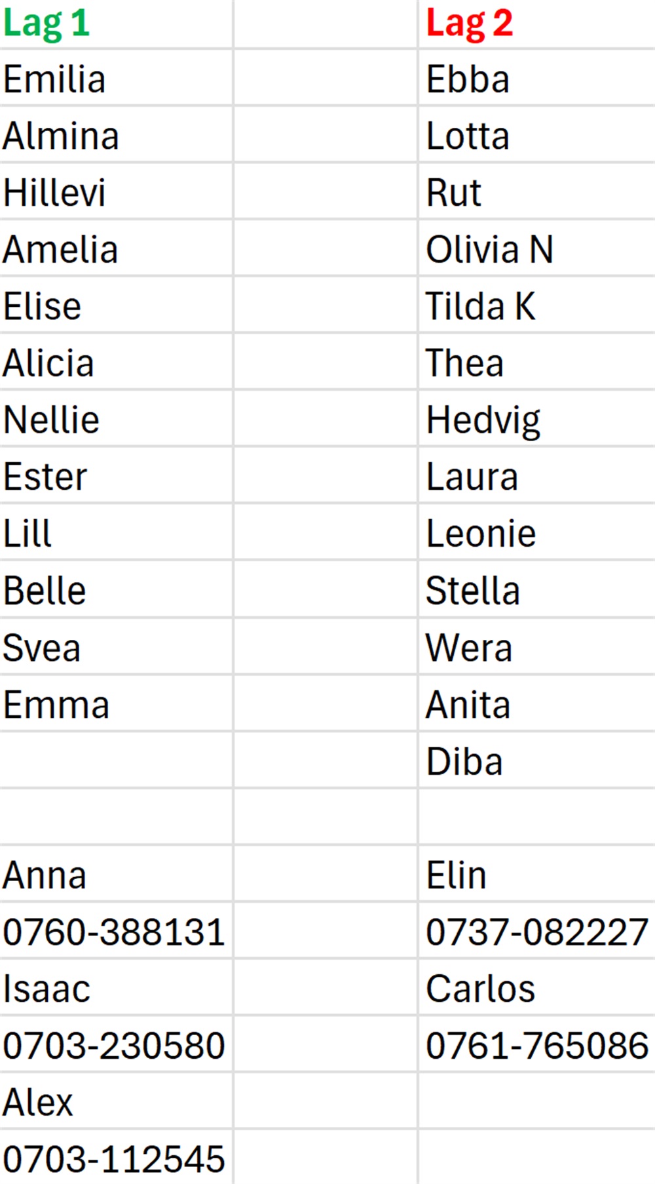Select the Hillevi cell
This screenshot has width=655, height=1184.
[x=54, y=193]
